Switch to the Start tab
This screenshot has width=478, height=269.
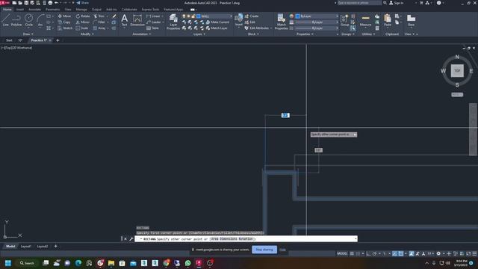tap(9, 40)
